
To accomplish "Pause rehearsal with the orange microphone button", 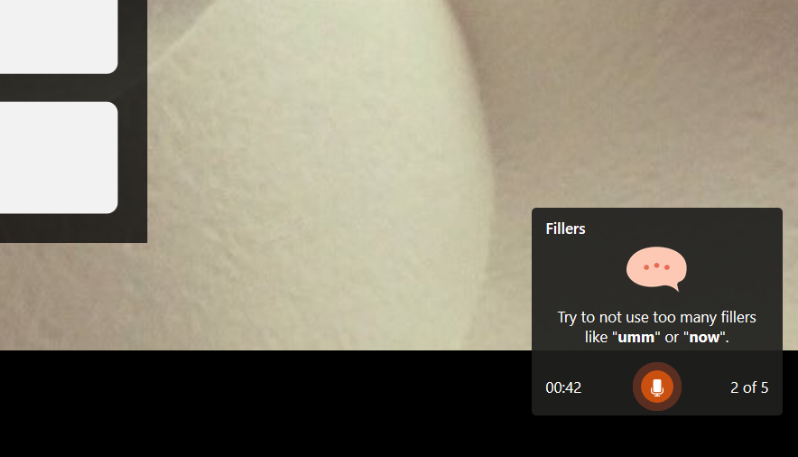I will pyautogui.click(x=656, y=387).
